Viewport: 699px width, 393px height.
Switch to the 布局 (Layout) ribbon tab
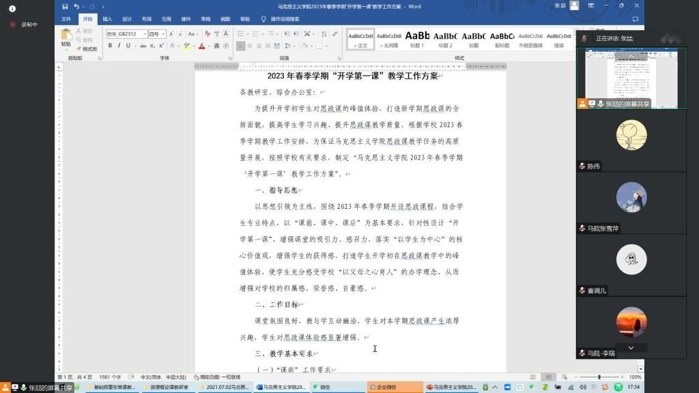pos(147,19)
